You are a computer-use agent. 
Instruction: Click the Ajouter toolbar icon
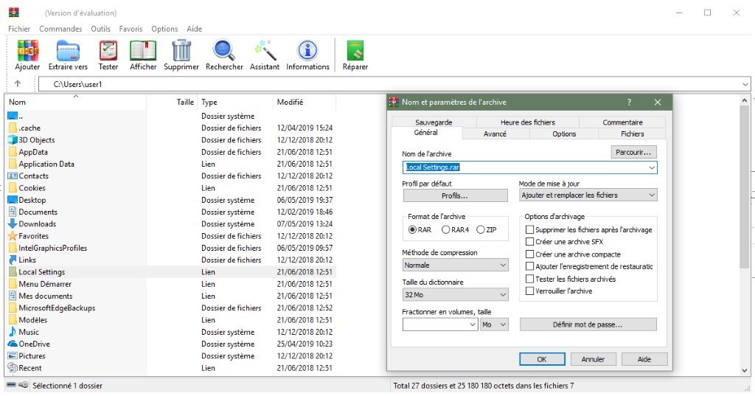27,52
